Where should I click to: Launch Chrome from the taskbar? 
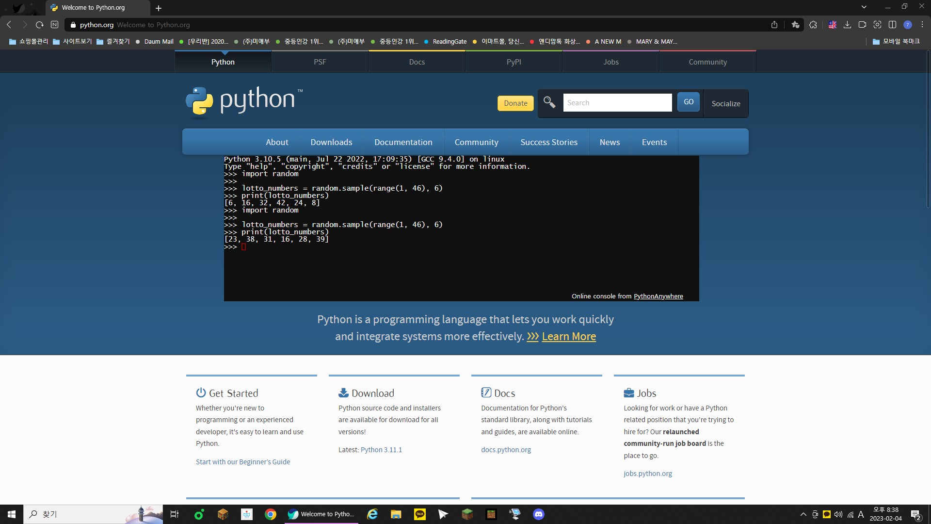pyautogui.click(x=271, y=514)
